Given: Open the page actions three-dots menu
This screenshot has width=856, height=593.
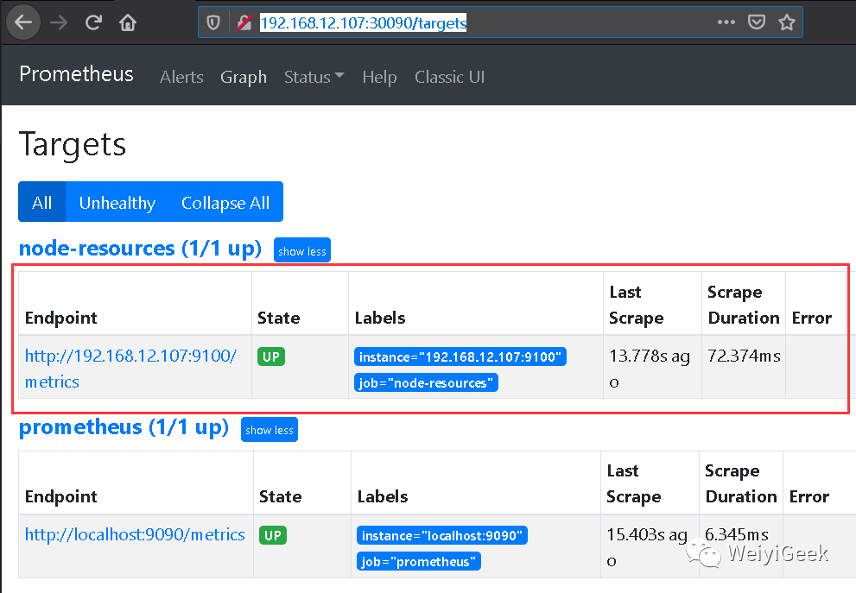Looking at the screenshot, I should tap(726, 22).
